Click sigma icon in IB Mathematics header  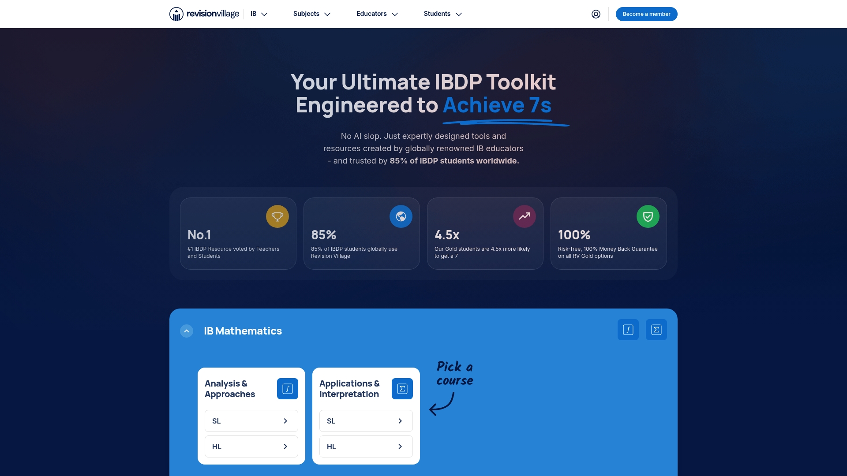656,330
